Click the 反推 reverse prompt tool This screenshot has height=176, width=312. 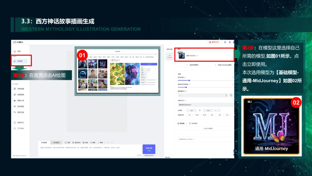point(85,143)
